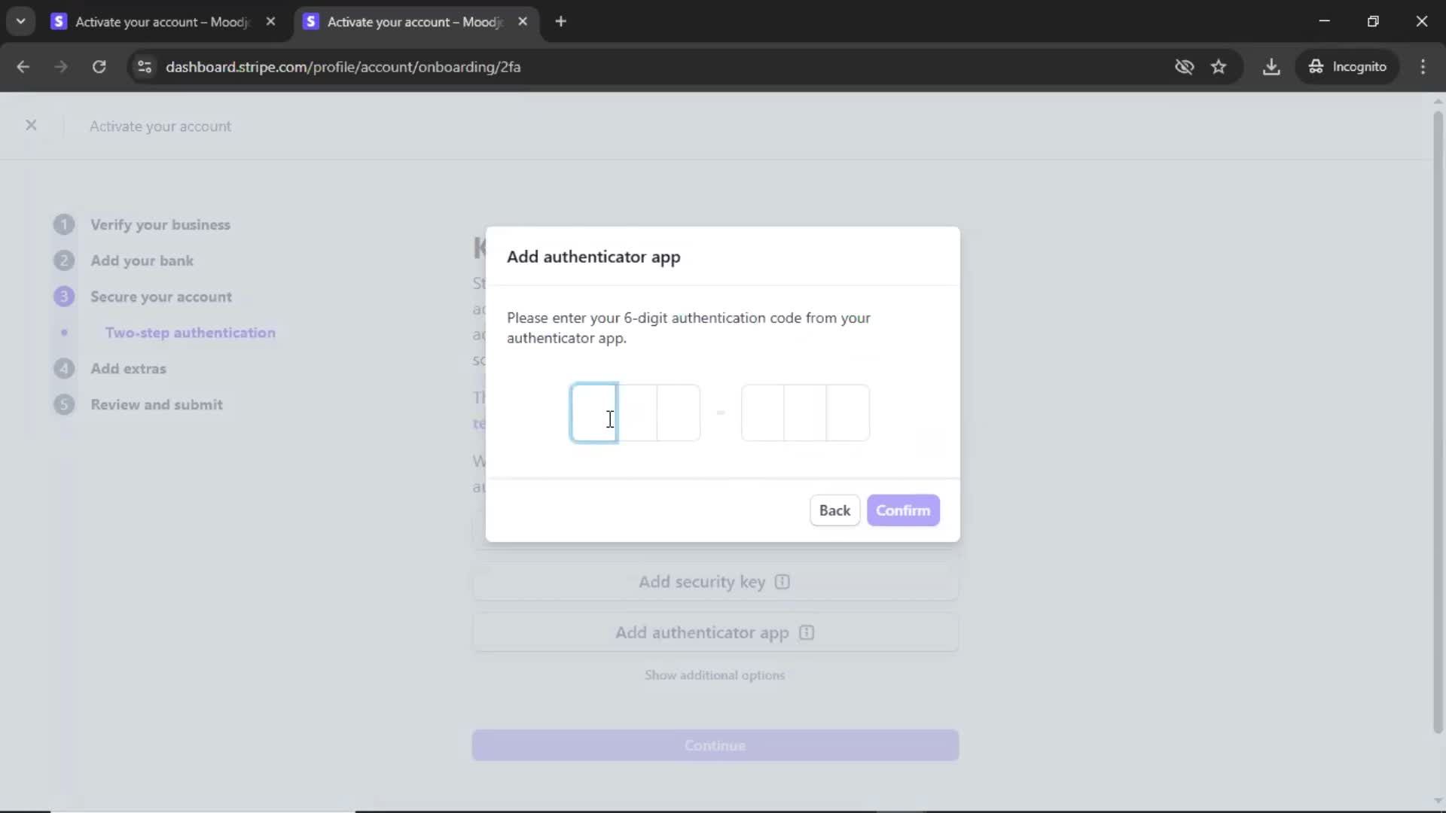Viewport: 1446px width, 813px height.
Task: Close the Activate your account page
Action: click(31, 126)
